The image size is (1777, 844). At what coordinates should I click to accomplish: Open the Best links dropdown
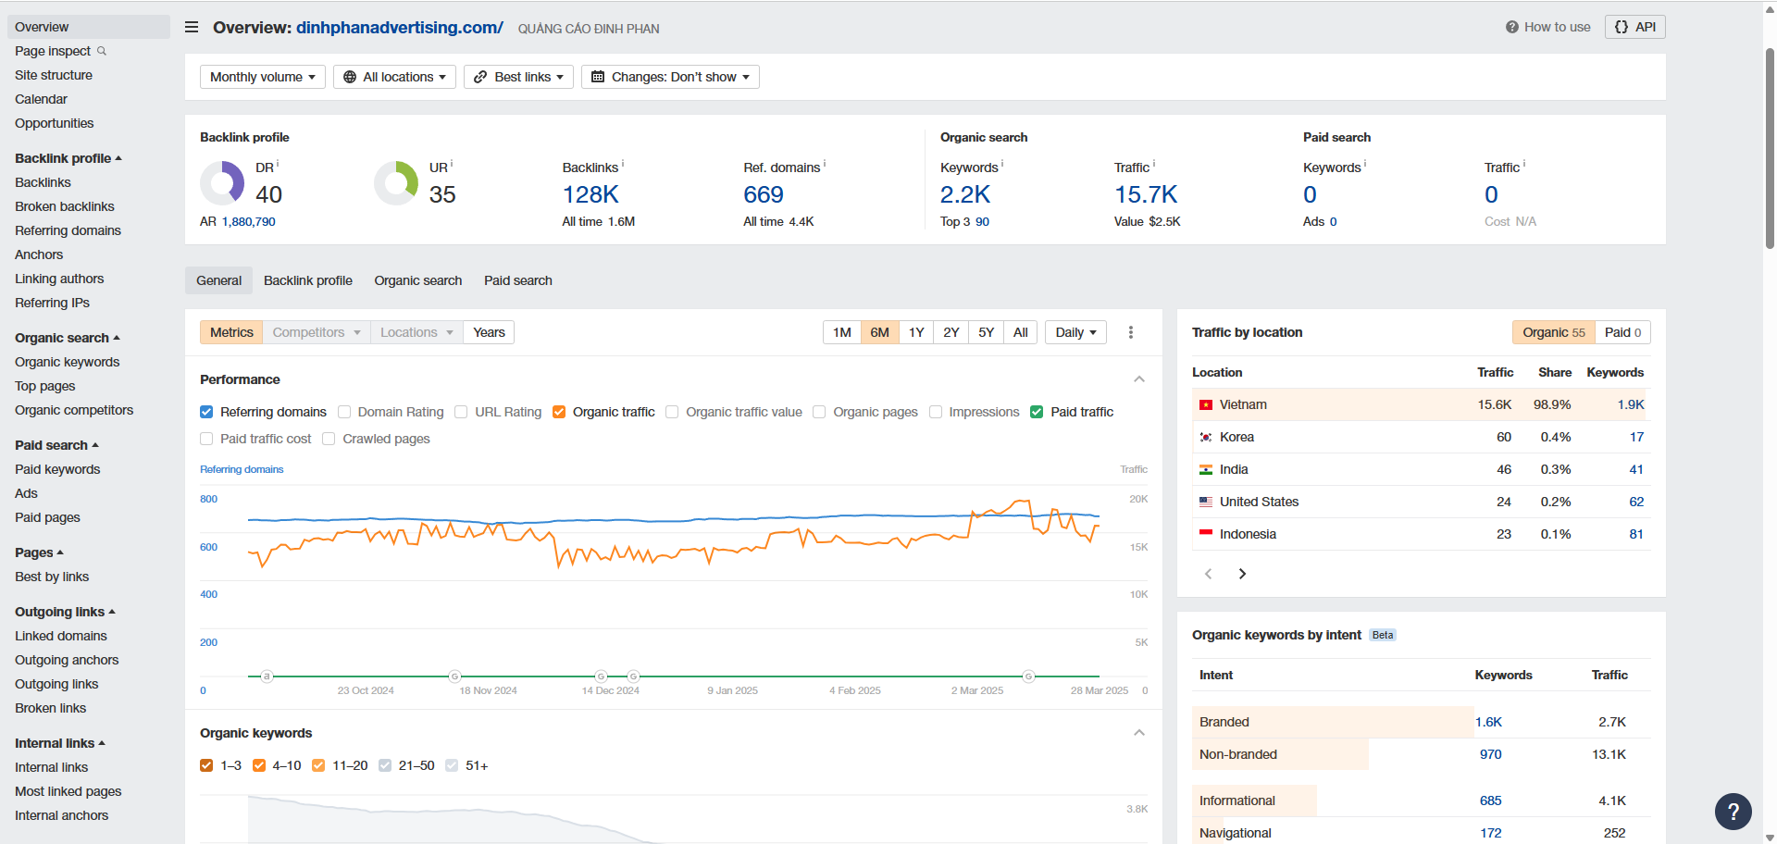coord(518,77)
